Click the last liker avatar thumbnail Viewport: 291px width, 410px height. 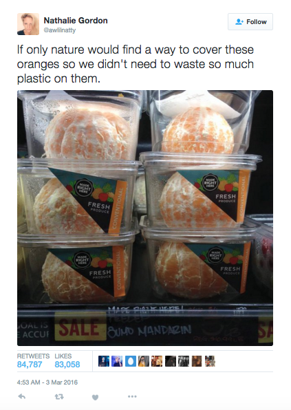[x=211, y=361]
